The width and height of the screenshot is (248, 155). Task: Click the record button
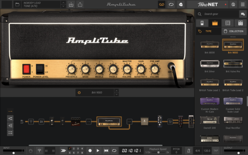point(90,150)
